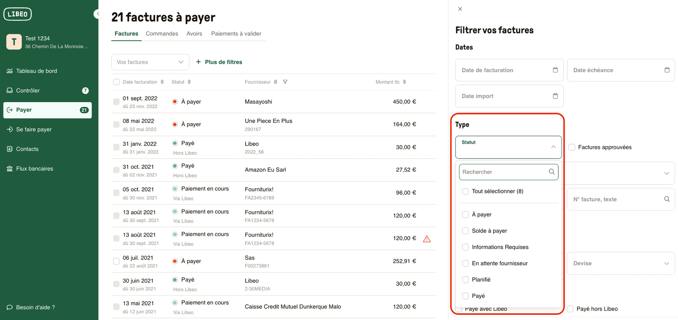
Task: Click the Contrôler inbox icon
Action: tap(10, 90)
